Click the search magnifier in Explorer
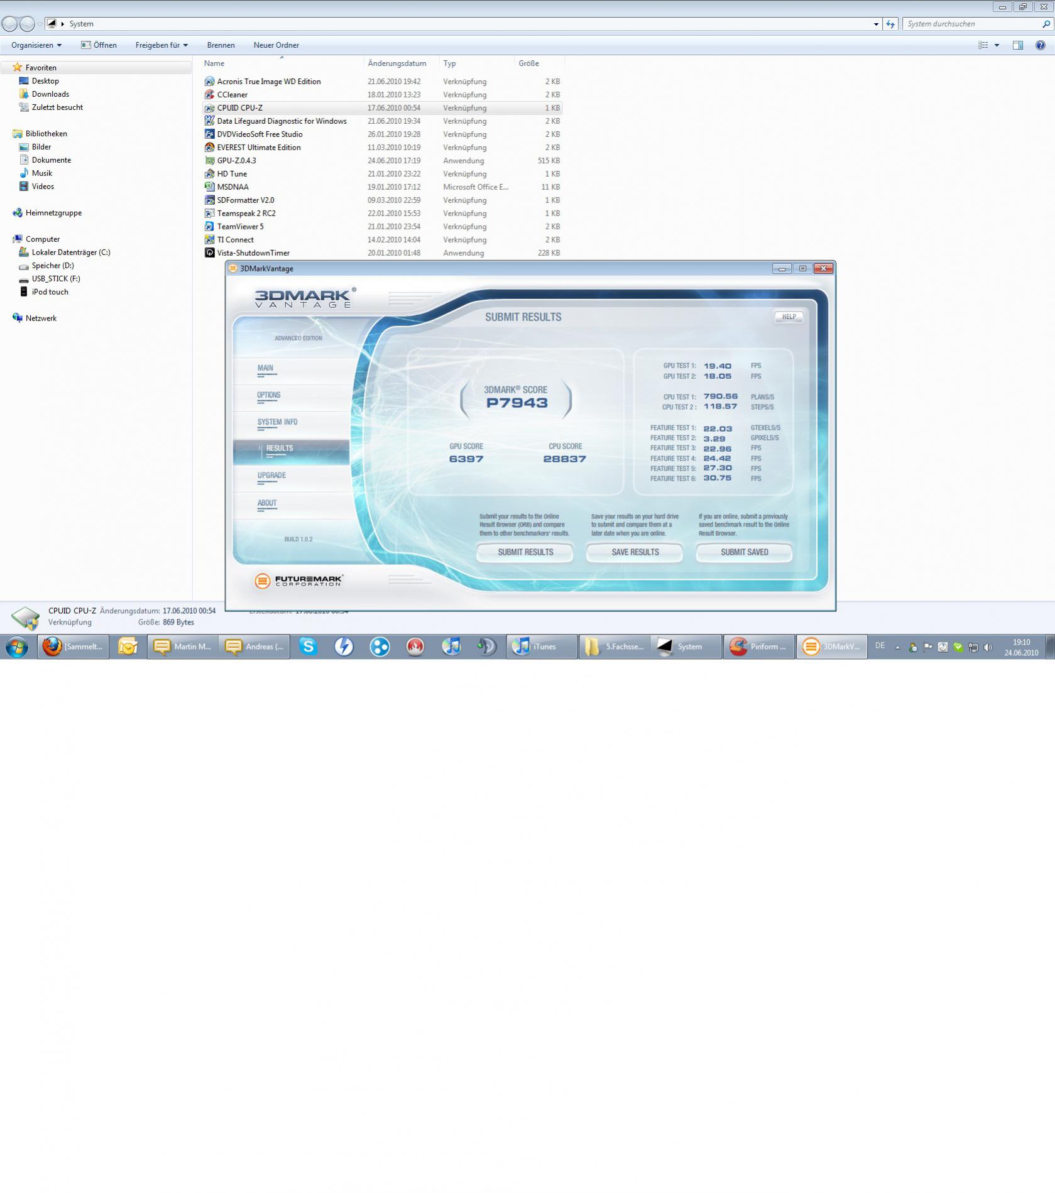This screenshot has height=1193, width=1055. tap(1046, 24)
